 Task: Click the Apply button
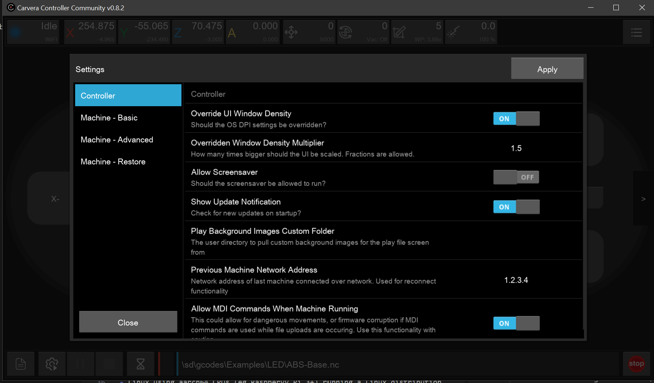(547, 69)
